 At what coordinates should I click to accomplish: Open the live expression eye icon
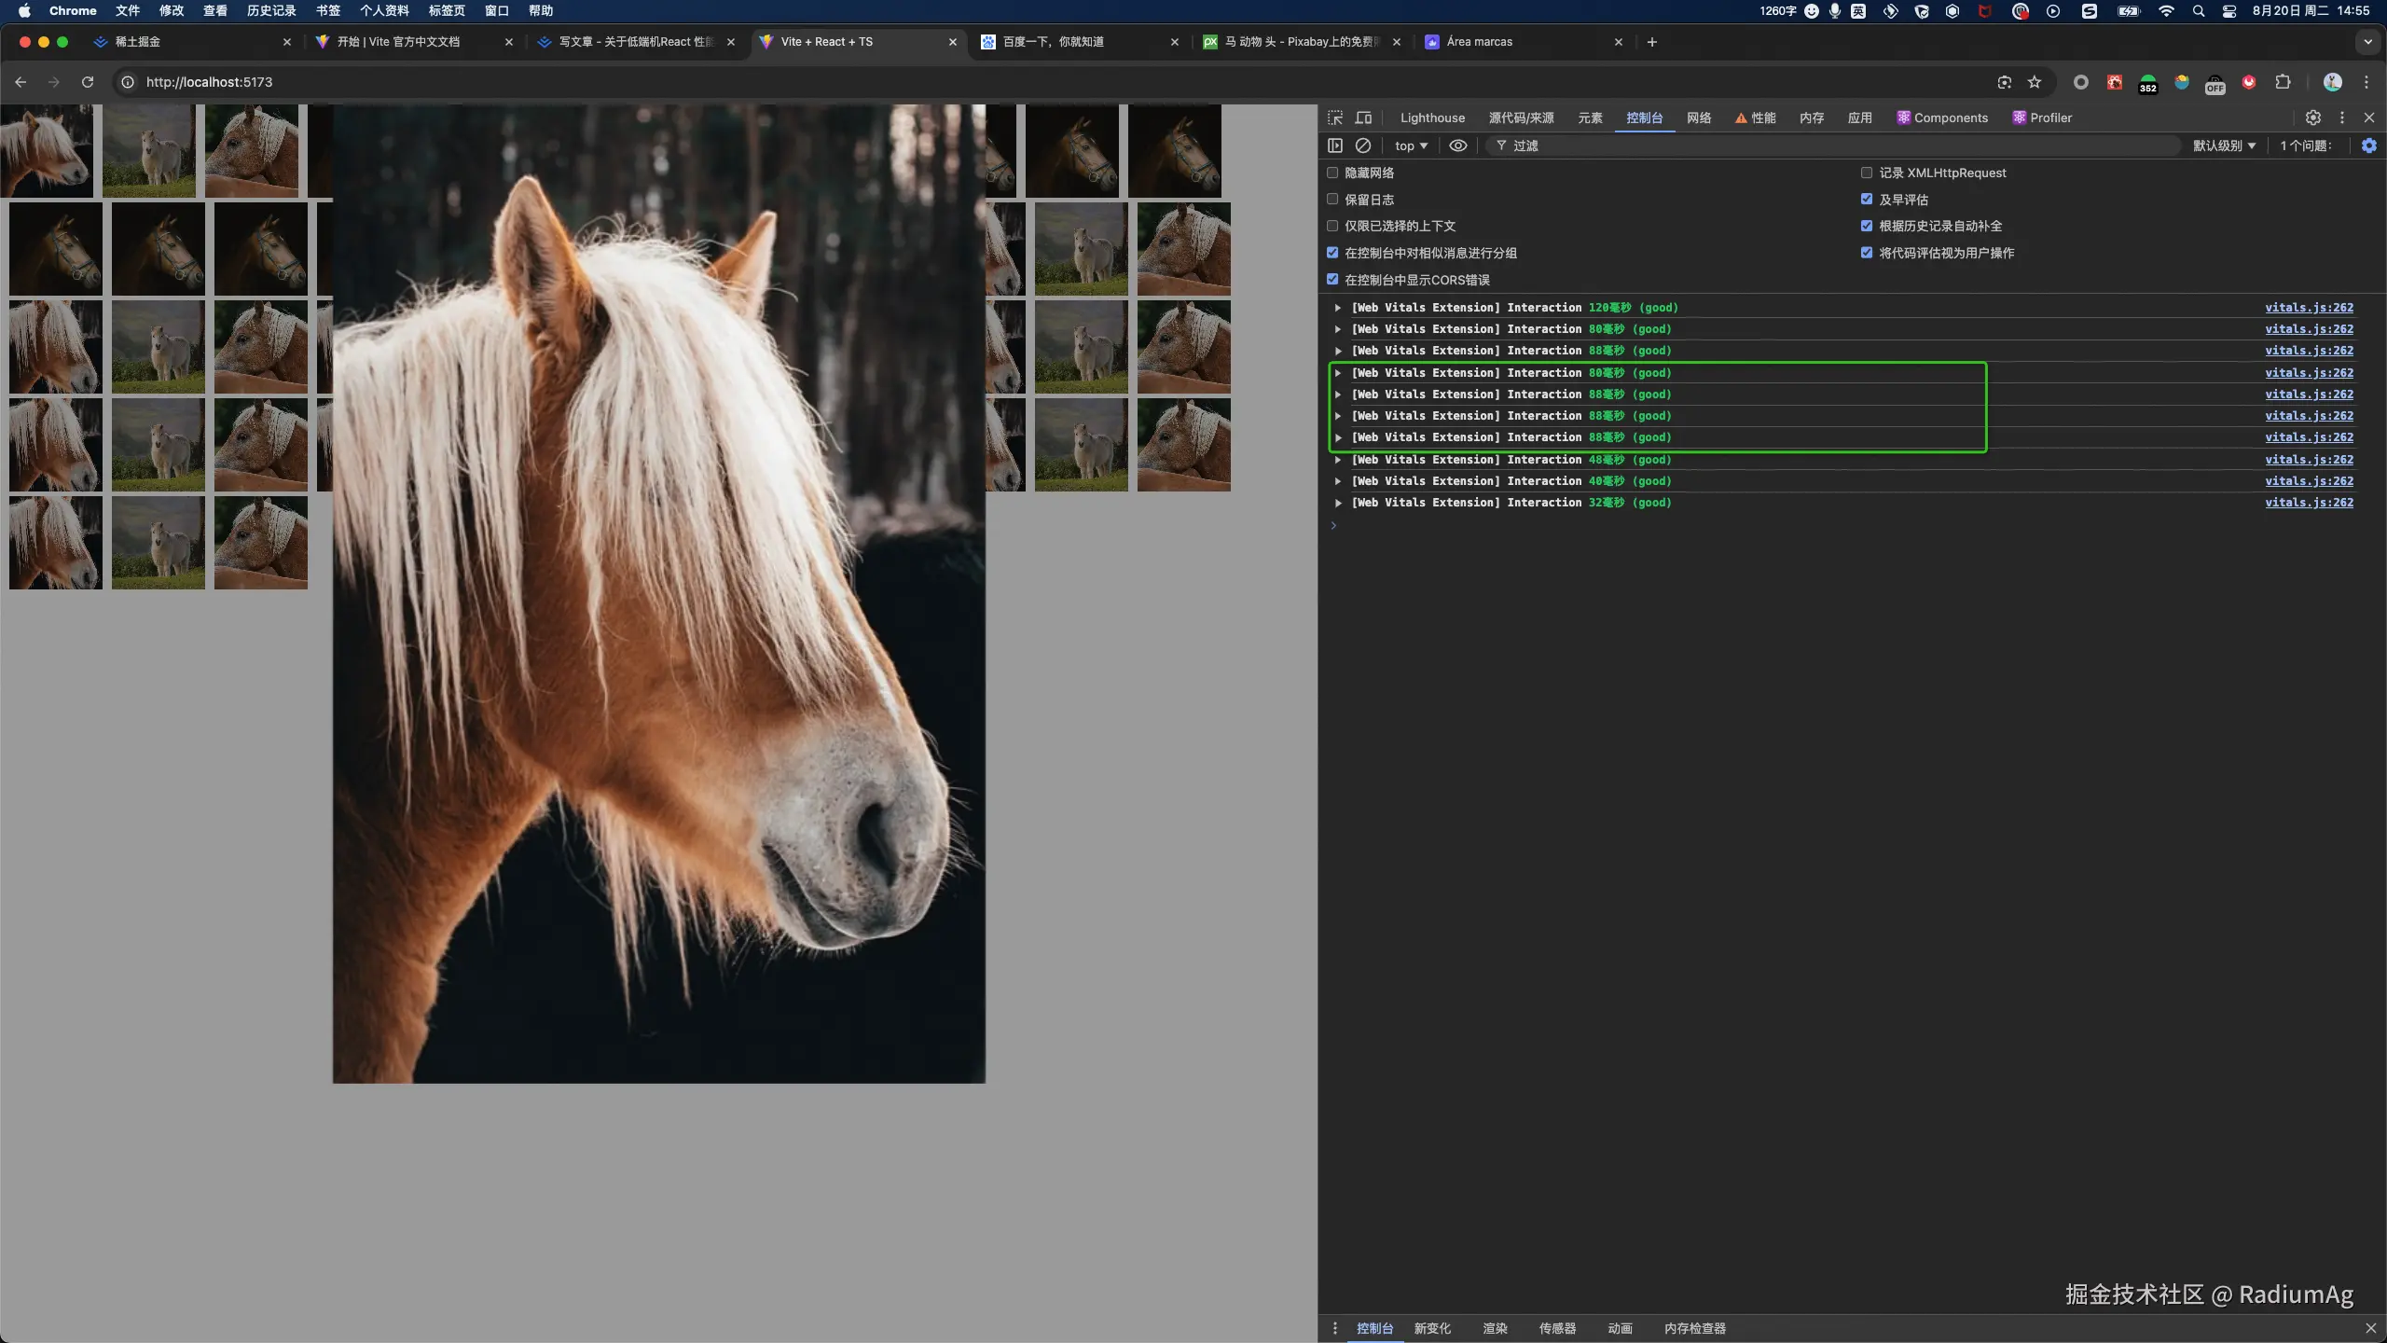[1458, 145]
